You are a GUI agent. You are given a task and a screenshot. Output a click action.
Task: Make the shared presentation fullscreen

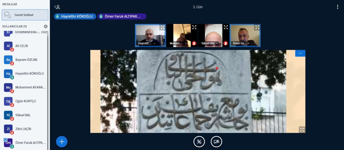(302, 130)
